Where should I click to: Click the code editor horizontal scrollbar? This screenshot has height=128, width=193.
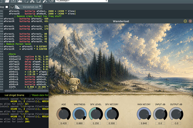pos(27,91)
